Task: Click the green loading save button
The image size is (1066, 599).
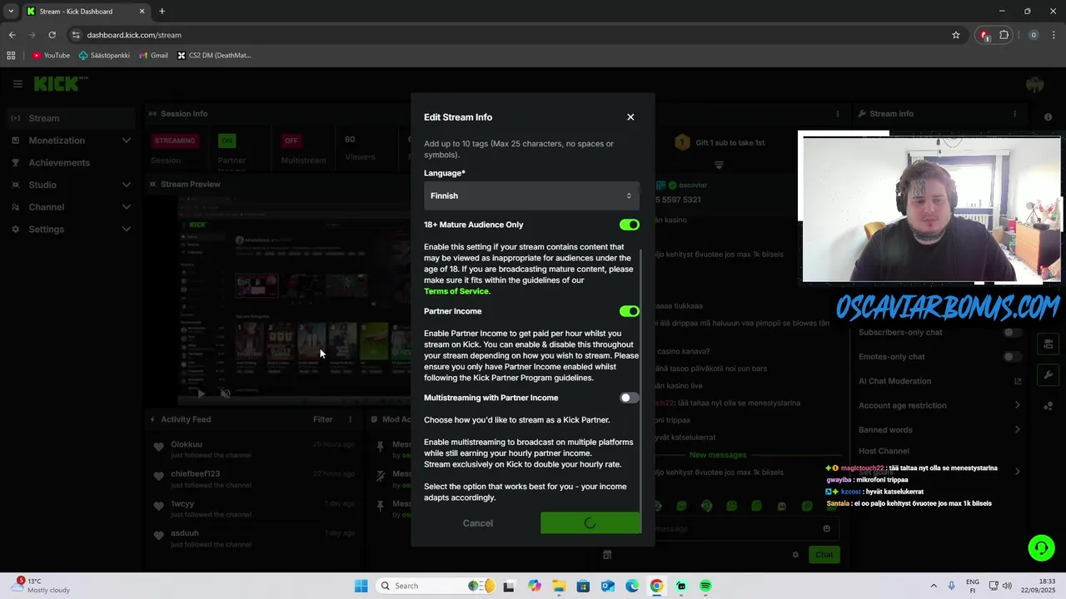Action: pos(590,523)
